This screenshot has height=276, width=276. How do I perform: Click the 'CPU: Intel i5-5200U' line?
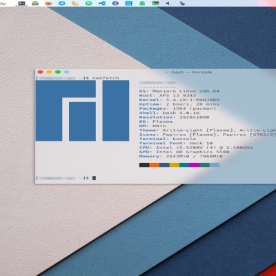[196, 148]
